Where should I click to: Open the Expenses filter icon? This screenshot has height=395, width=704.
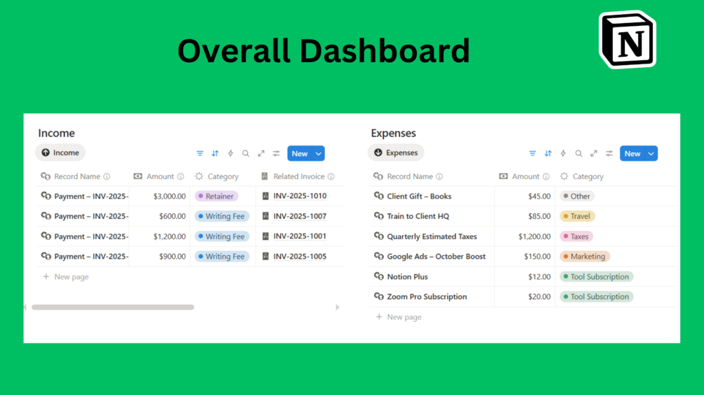(x=532, y=154)
